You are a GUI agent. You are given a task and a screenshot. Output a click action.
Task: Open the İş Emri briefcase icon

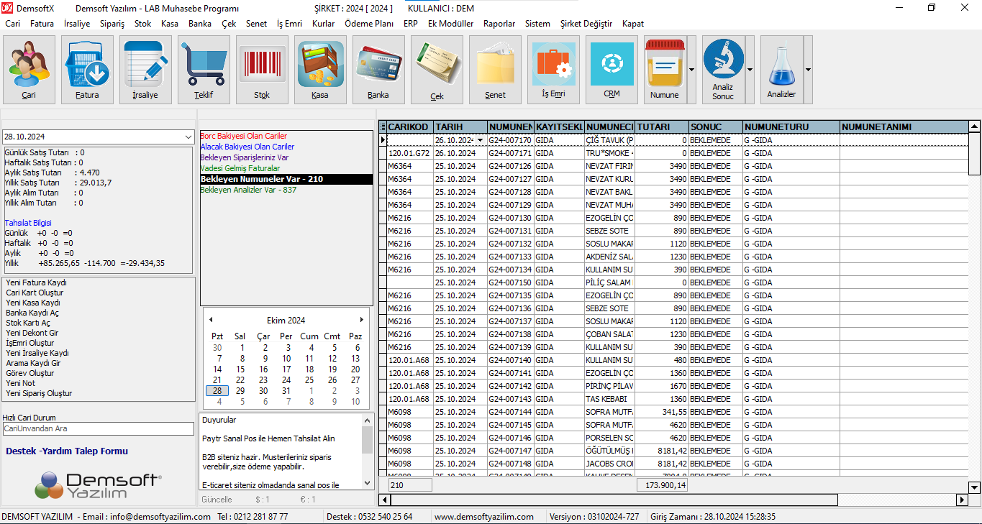[x=553, y=70]
